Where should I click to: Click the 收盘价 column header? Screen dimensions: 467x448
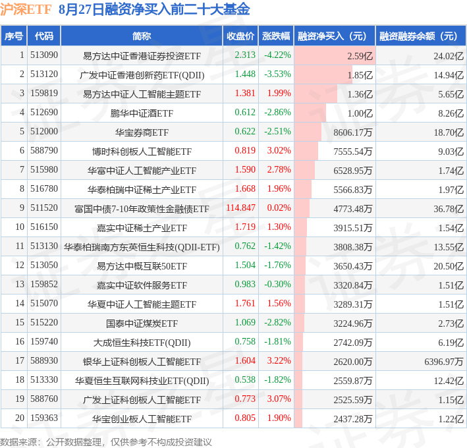[240, 36]
